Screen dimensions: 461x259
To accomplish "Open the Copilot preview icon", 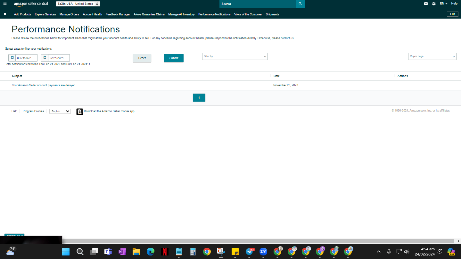I will pos(451,252).
